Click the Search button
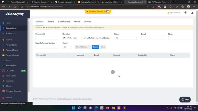The width and height of the screenshot is (198, 111). pos(96,47)
